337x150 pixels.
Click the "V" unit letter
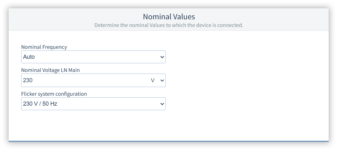click(x=153, y=81)
